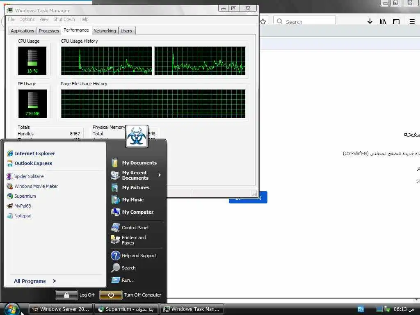This screenshot has height=315, width=420.
Task: Open My Computer
Action: 132,212
